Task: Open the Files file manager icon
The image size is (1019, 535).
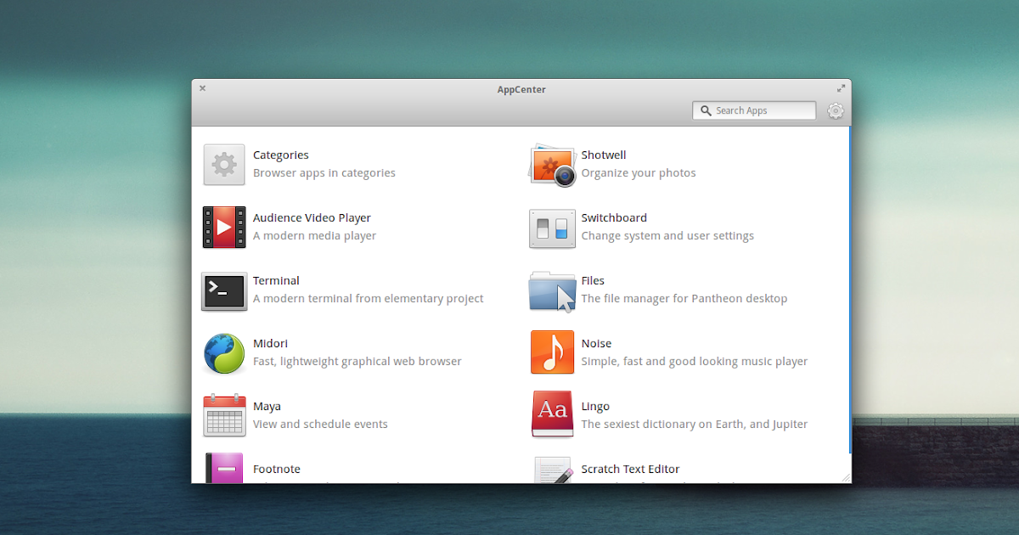Action: tap(552, 290)
